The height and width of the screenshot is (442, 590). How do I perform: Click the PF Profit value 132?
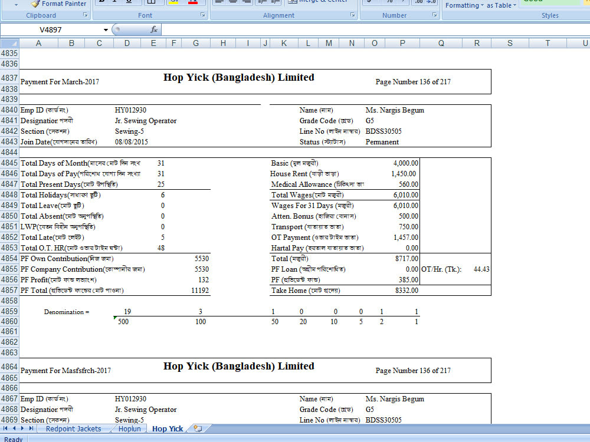[x=203, y=279]
